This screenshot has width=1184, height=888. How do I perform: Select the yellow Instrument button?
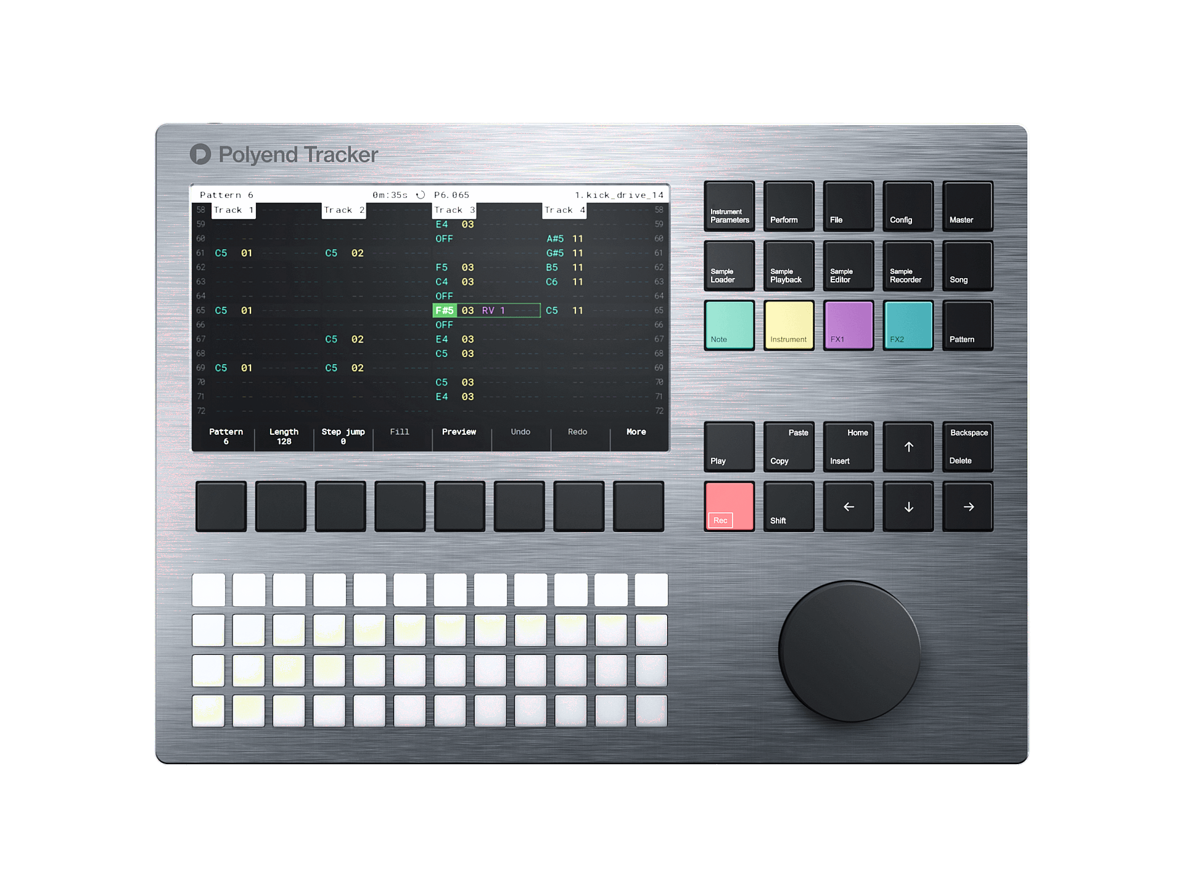coord(789,326)
